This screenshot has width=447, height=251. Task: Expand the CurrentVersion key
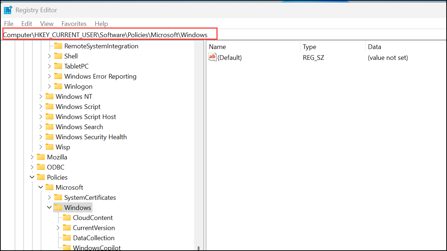[58, 228]
